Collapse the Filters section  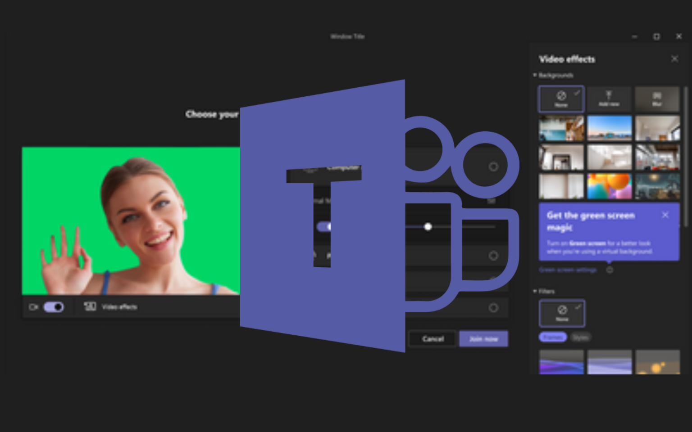[535, 292]
